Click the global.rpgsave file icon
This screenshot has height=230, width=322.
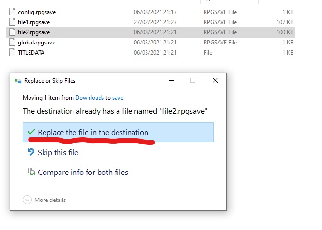(13, 43)
